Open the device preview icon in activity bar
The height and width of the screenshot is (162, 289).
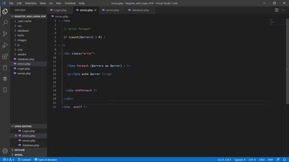point(5,90)
